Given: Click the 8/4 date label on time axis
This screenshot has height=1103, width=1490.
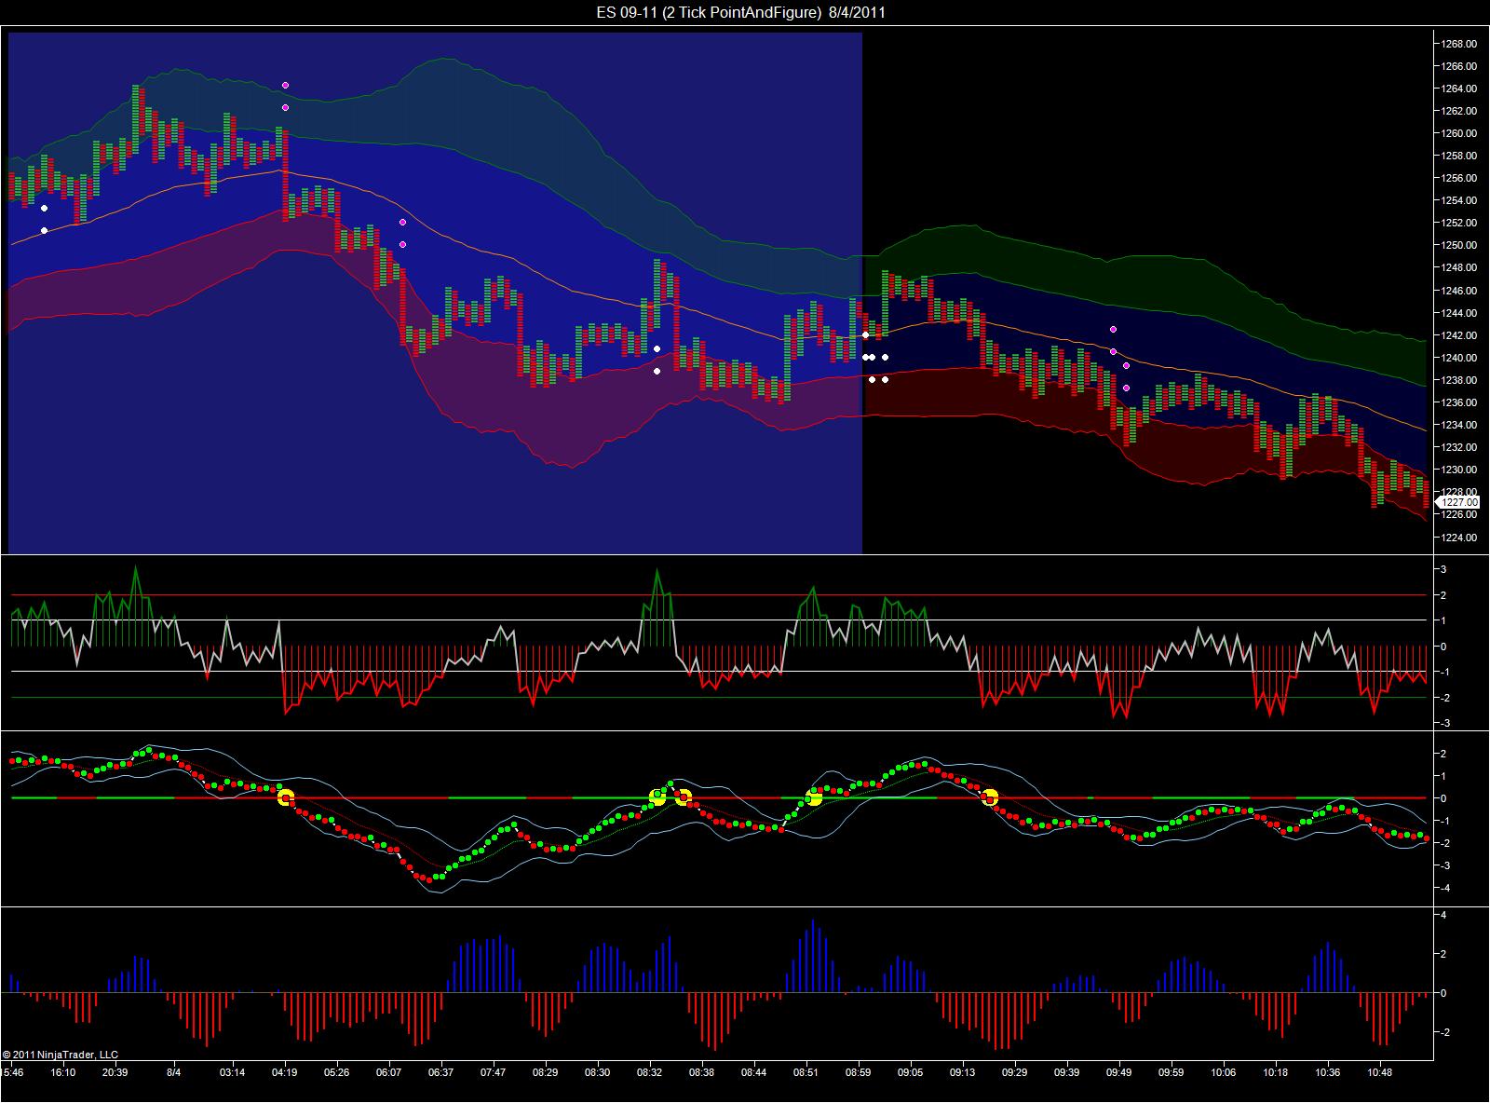Looking at the screenshot, I should [174, 1072].
